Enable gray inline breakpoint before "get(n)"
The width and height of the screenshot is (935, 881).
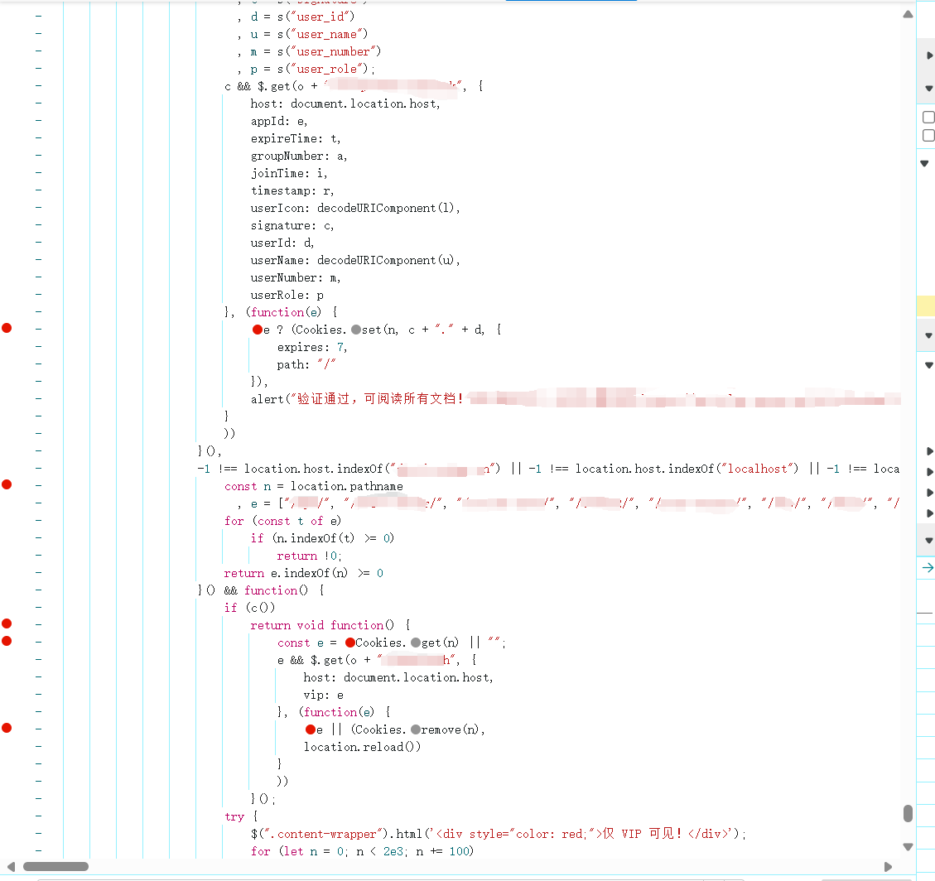415,643
